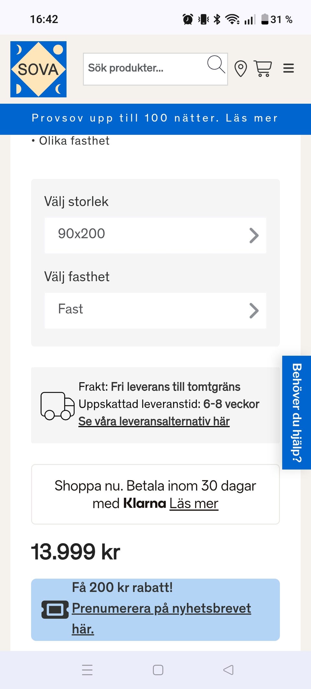Open the store locator pin icon
Viewport: 311px width, 689px height.
coord(241,69)
